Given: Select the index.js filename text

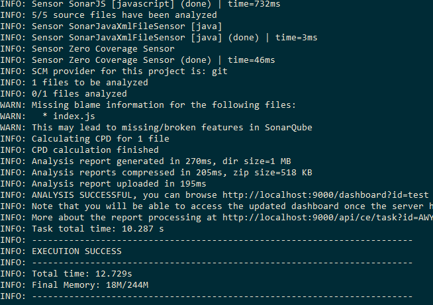Looking at the screenshot, I should (x=74, y=116).
